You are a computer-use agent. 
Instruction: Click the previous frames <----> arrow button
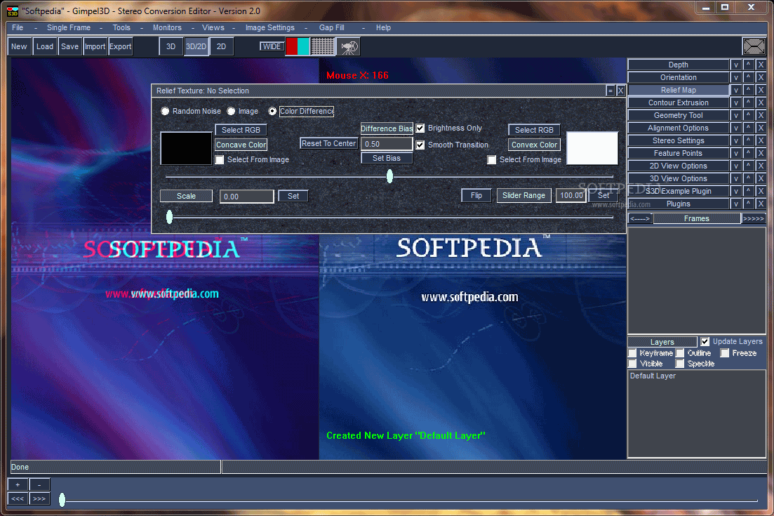[640, 218]
